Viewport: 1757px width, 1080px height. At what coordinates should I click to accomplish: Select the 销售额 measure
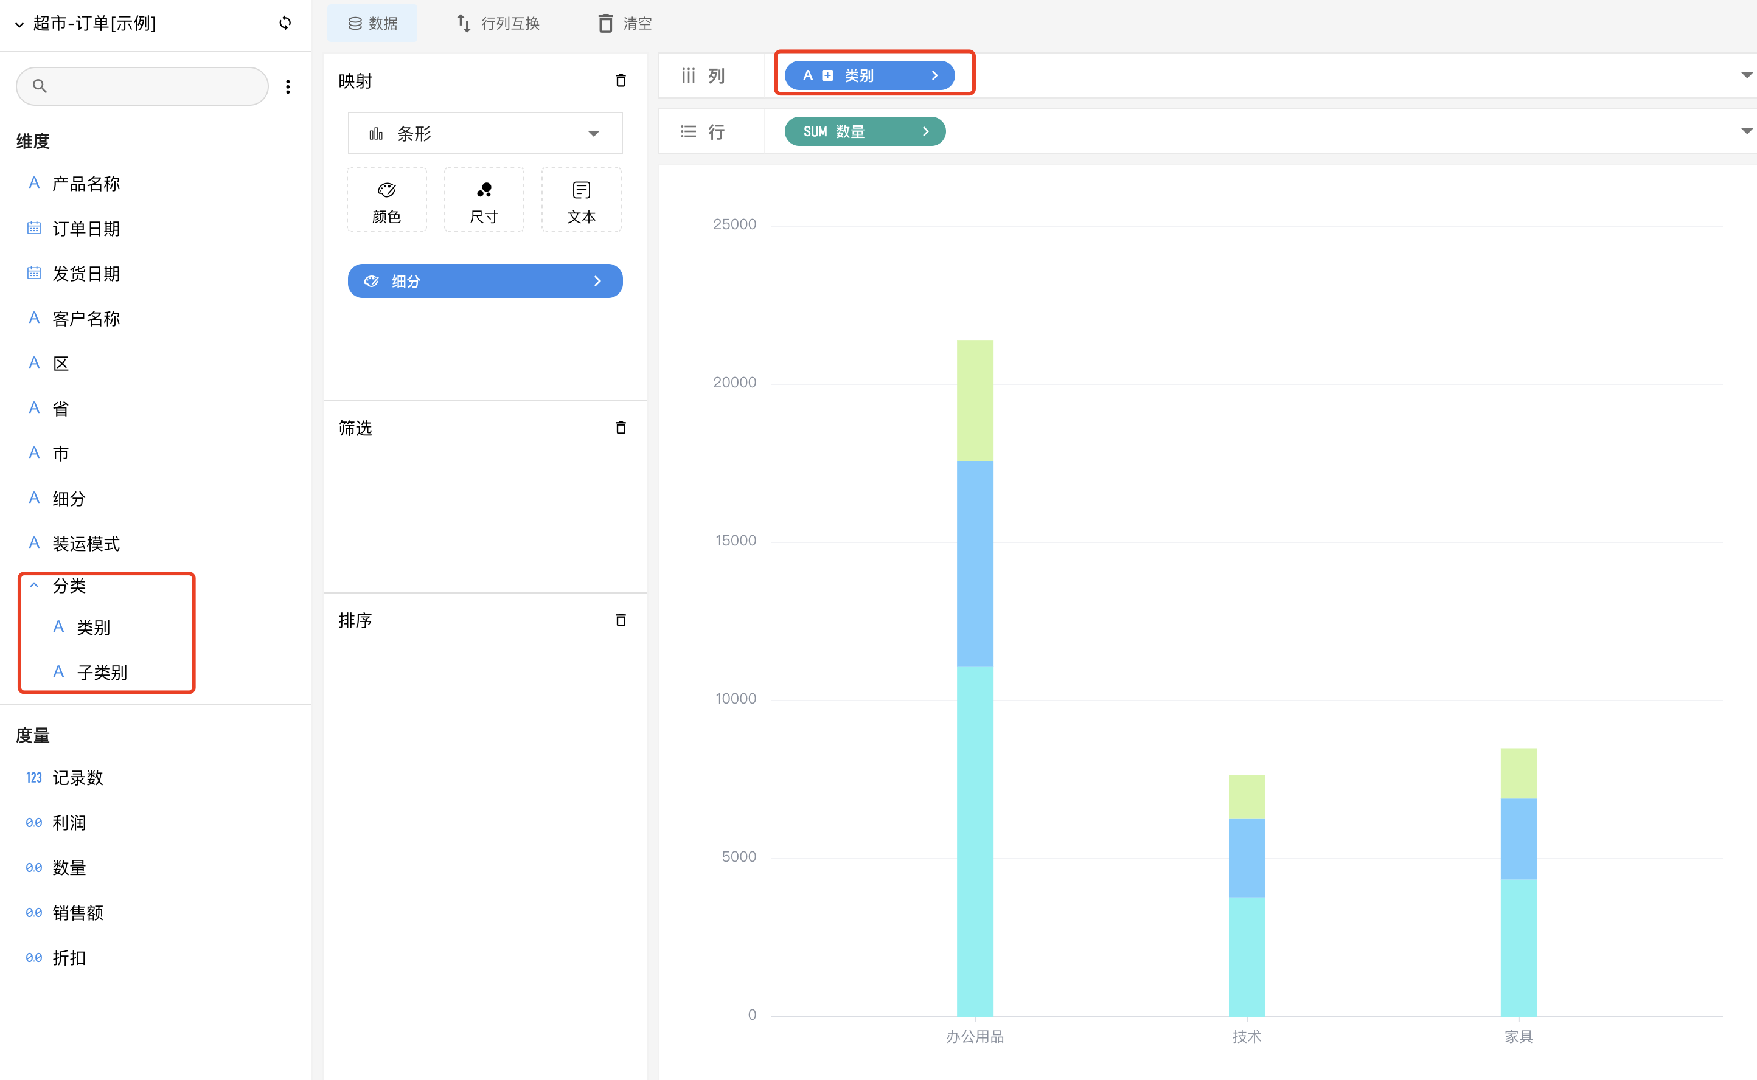tap(77, 913)
